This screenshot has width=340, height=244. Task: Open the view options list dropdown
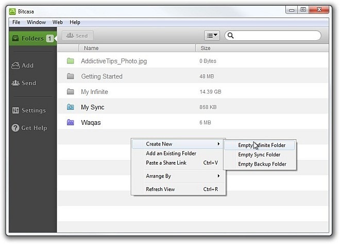[212, 36]
